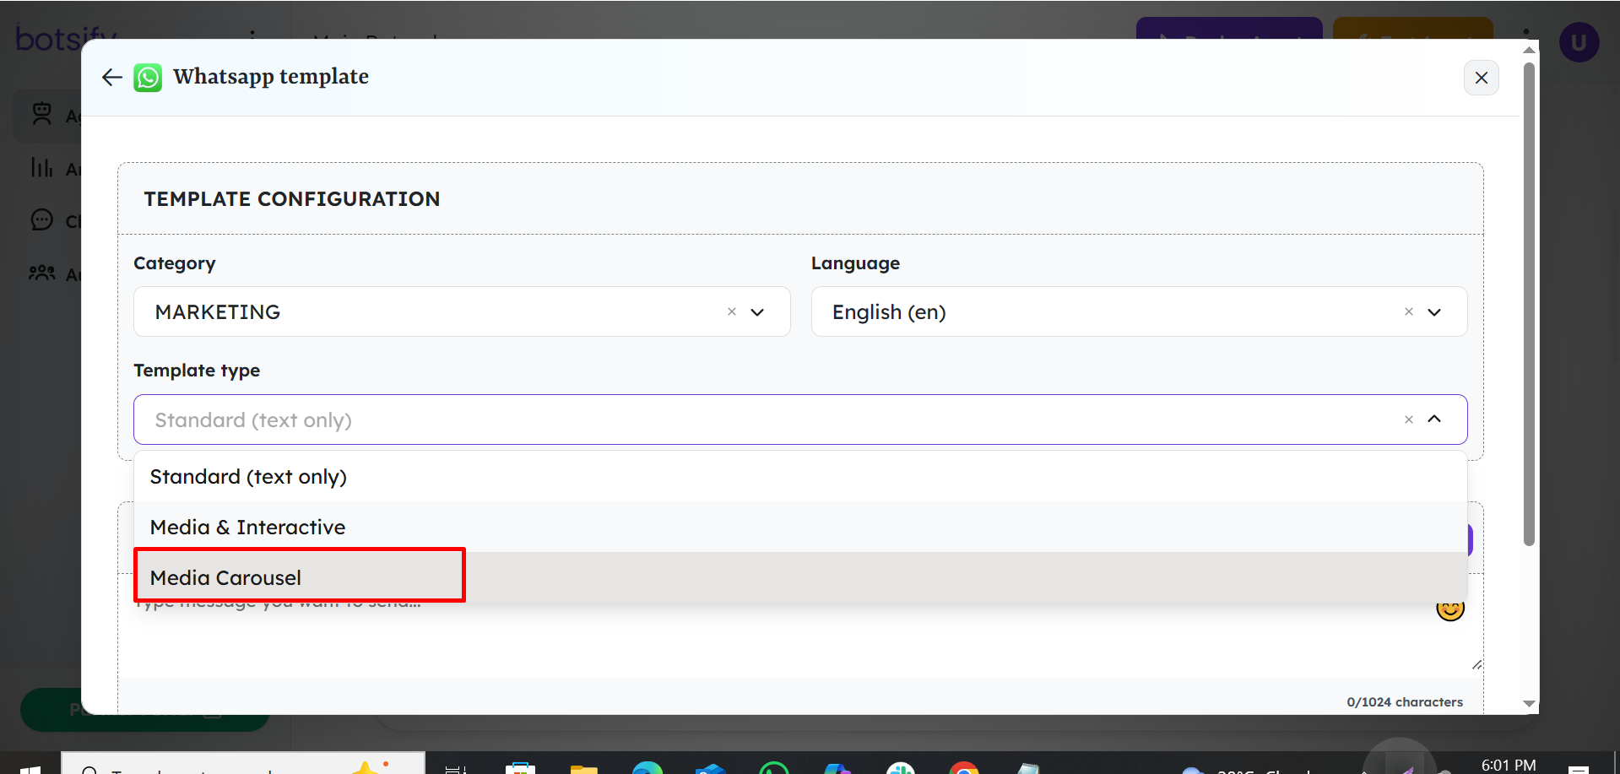Click the botsify logo
The height and width of the screenshot is (774, 1620).
pos(66,37)
